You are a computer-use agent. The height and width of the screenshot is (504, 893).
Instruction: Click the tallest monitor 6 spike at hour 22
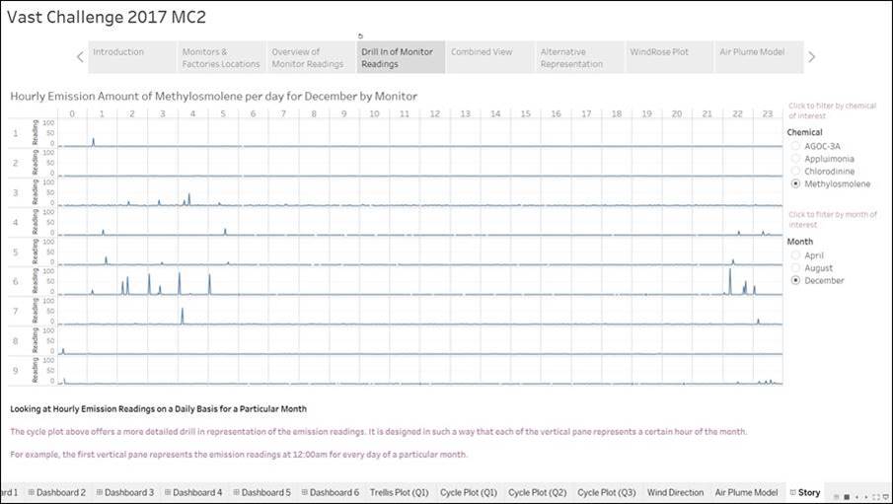(729, 281)
